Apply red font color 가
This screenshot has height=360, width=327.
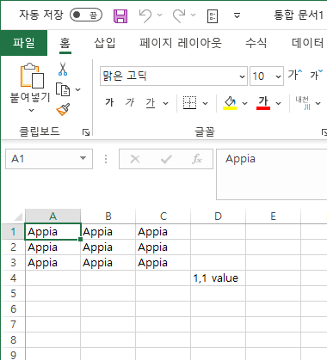click(x=263, y=102)
